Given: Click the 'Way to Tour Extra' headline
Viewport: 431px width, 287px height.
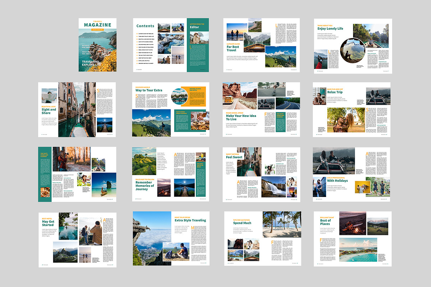Looking at the screenshot, I should pos(148,90).
